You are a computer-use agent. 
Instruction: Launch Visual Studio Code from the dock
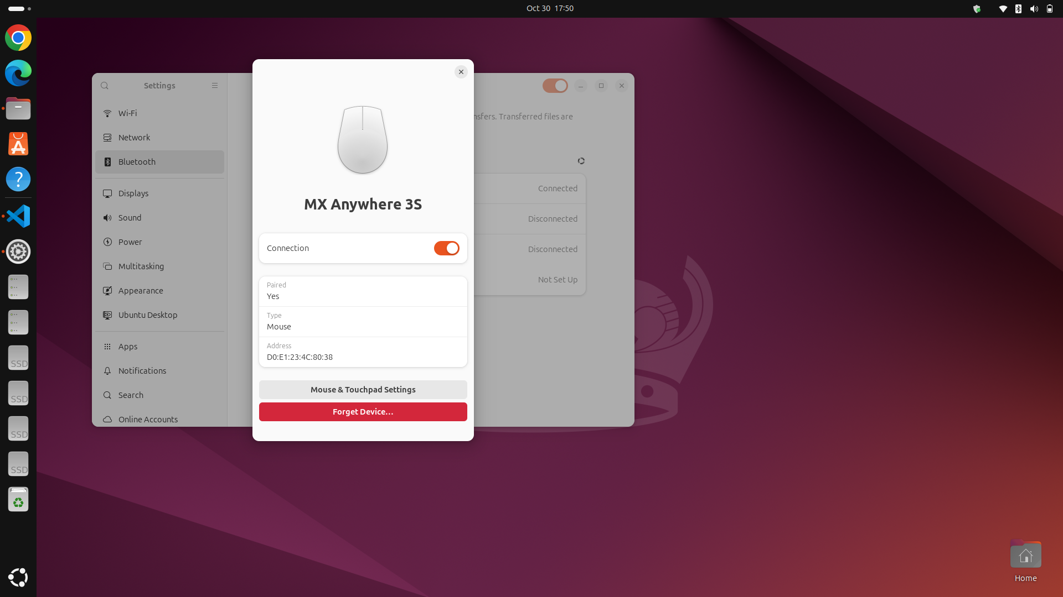(18, 216)
